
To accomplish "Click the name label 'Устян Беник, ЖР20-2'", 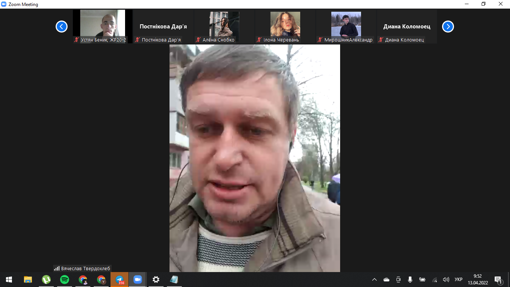I will click(103, 40).
